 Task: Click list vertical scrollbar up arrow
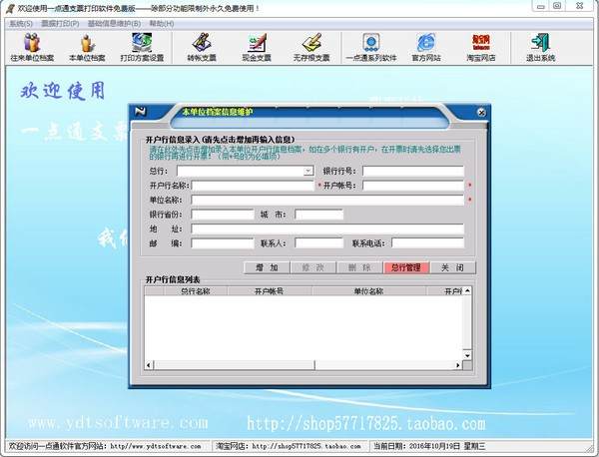tap(467, 291)
